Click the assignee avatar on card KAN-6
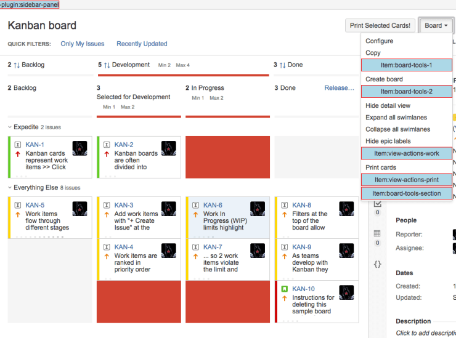The width and height of the screenshot is (456, 338). [x=258, y=209]
